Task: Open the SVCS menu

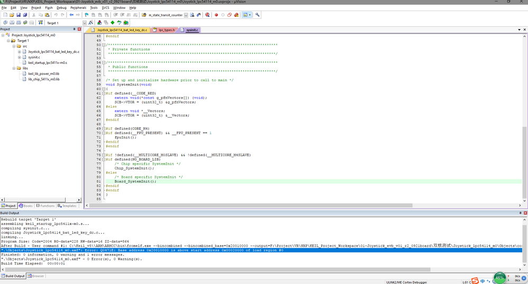Action: pos(105,7)
